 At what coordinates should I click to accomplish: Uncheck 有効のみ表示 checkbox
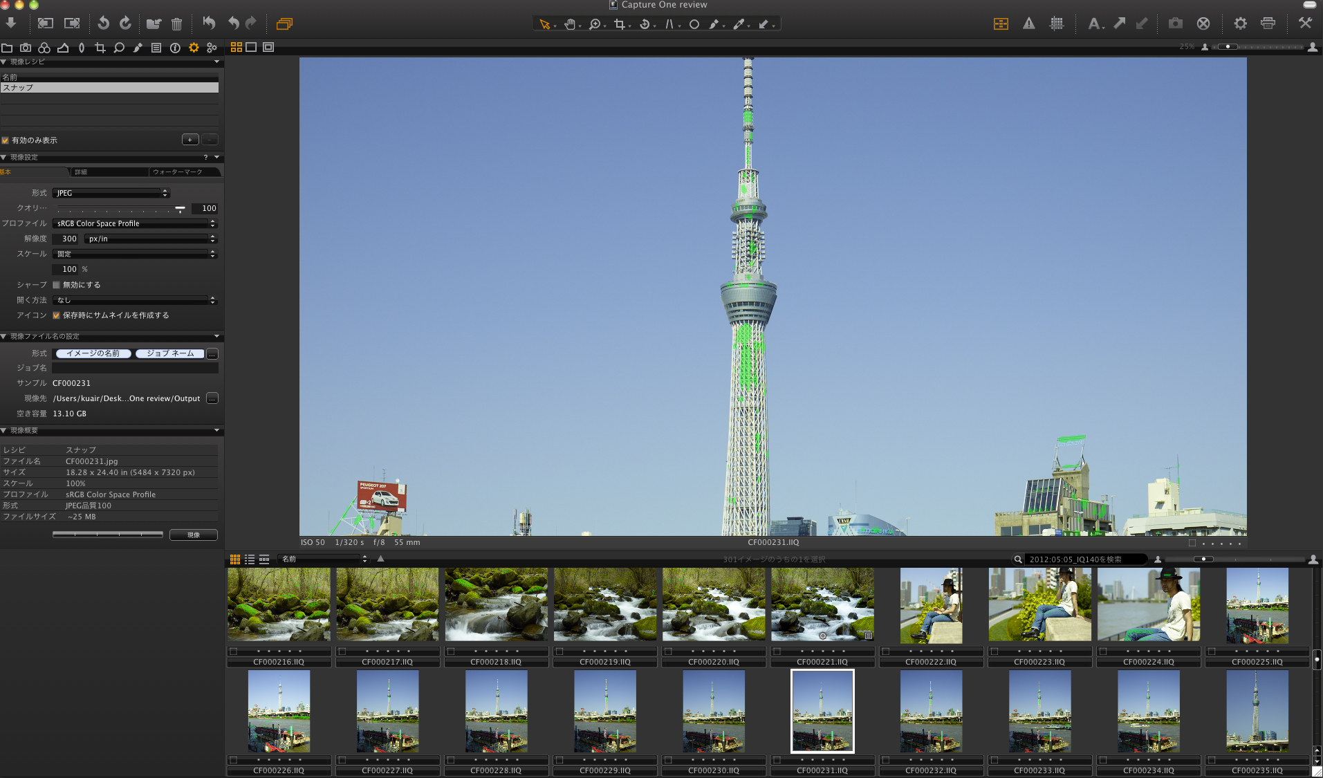click(x=6, y=140)
